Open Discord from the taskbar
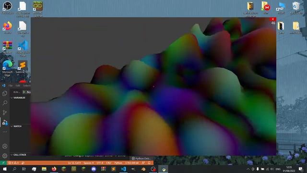The image size is (307, 173). click(94, 169)
